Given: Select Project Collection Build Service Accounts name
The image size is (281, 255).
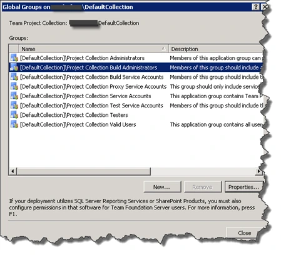Looking at the screenshot, I should (91, 77).
